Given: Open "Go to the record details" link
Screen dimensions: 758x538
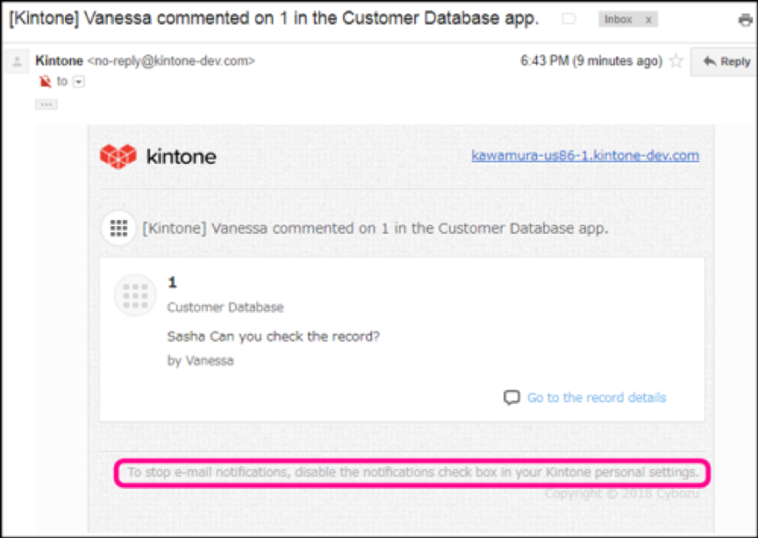Looking at the screenshot, I should pyautogui.click(x=596, y=398).
